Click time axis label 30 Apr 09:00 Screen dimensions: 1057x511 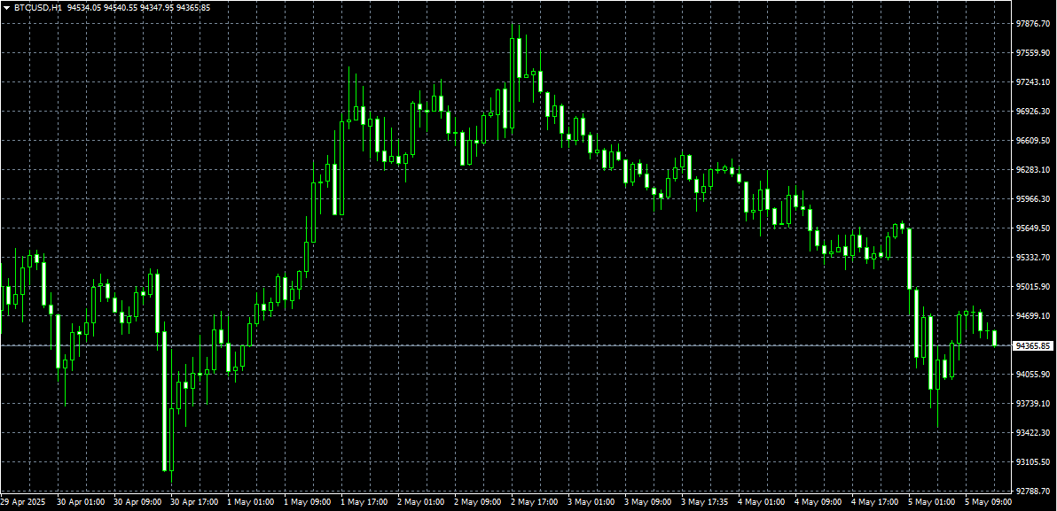click(137, 502)
